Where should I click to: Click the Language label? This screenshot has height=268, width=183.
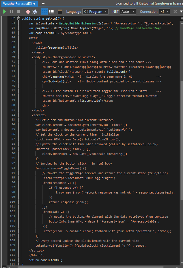[x=74, y=12]
